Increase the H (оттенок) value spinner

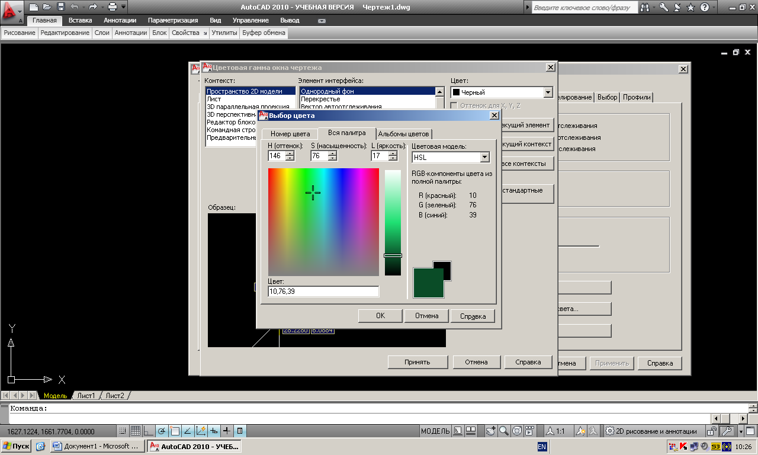[x=290, y=153]
